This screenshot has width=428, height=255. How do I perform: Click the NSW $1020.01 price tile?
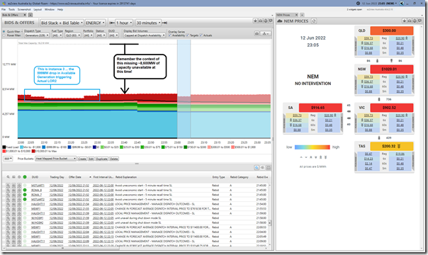392,69
